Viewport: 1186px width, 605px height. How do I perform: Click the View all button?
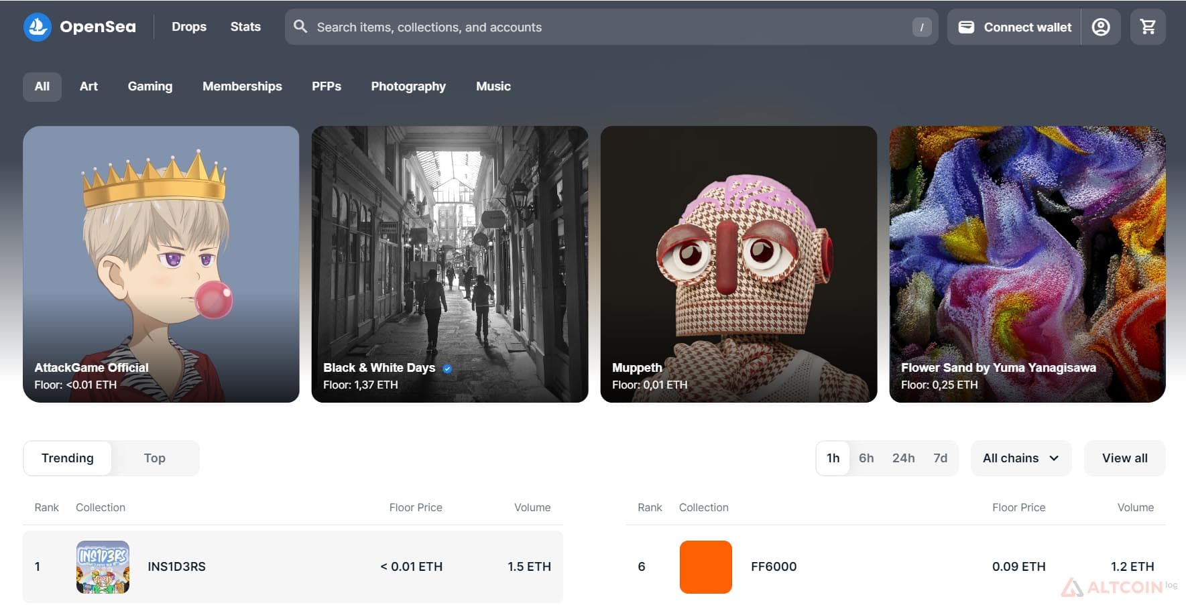click(x=1125, y=458)
